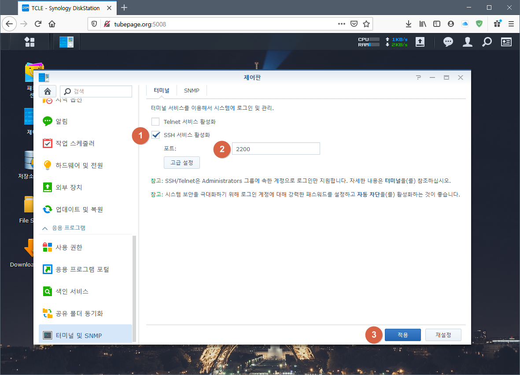
Task: Go to Control Panel home icon
Action: click(x=48, y=91)
